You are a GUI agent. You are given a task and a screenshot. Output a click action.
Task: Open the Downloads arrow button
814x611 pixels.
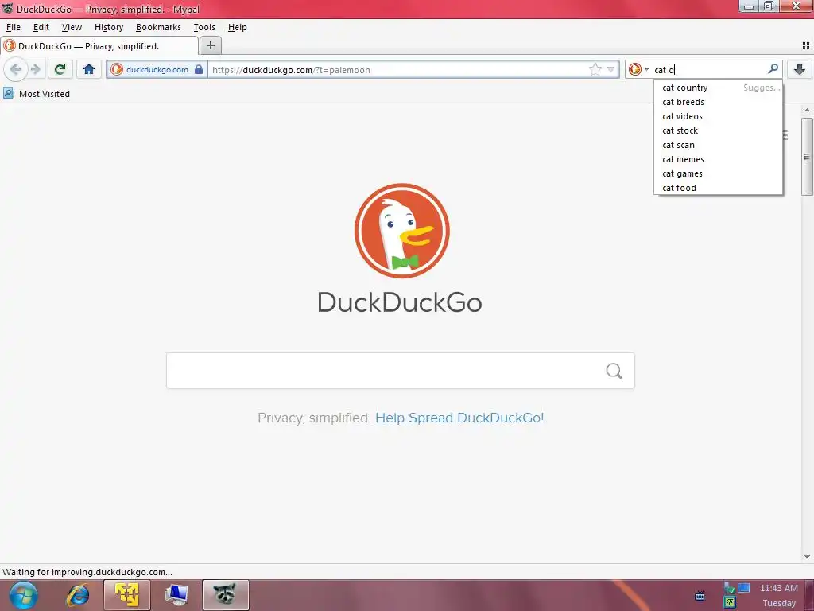(800, 69)
